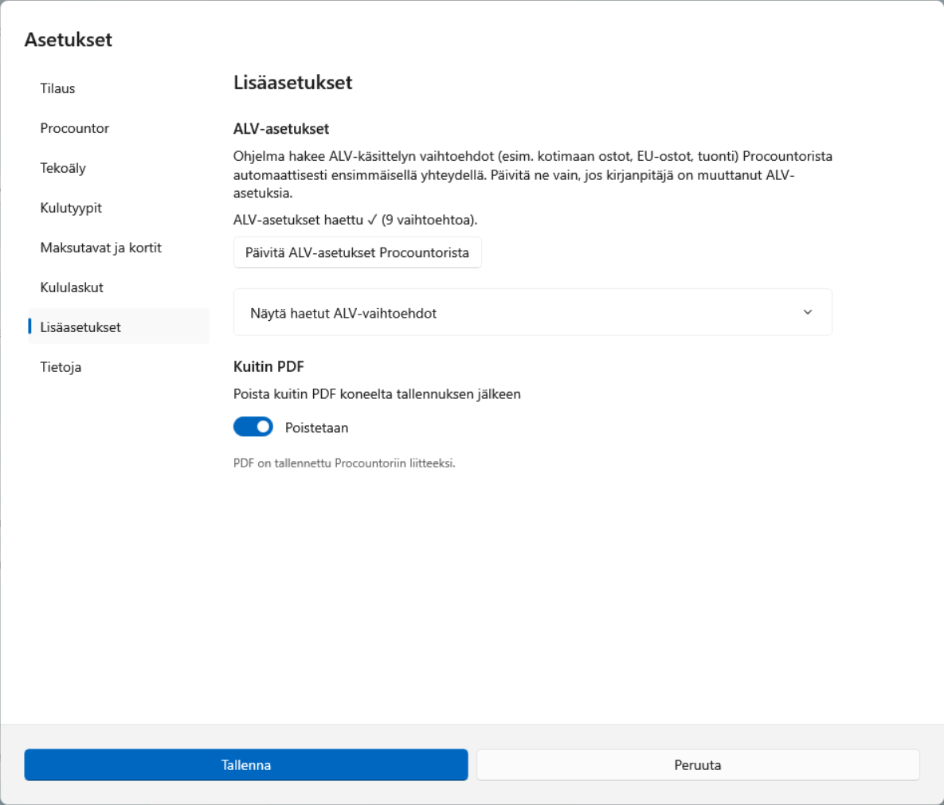Image resolution: width=944 pixels, height=805 pixels.
Task: Click the note 'PDF on tallennettu Procountoriin liitteeksi.'
Action: coord(344,463)
